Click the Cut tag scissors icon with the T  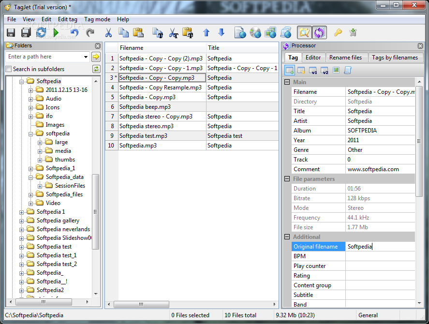click(174, 32)
